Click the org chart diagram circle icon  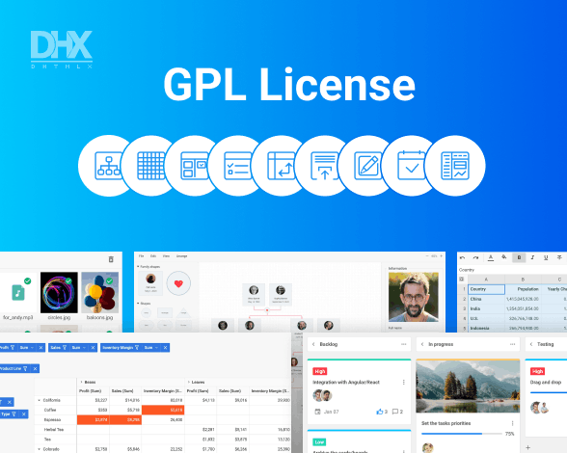coord(108,166)
